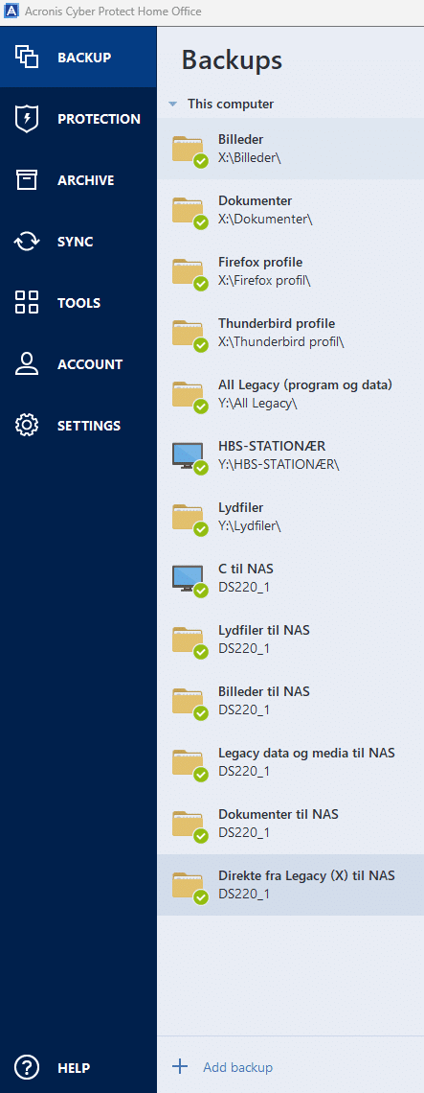Open the ACCOUNT section
The image size is (424, 1093).
pyautogui.click(x=90, y=364)
